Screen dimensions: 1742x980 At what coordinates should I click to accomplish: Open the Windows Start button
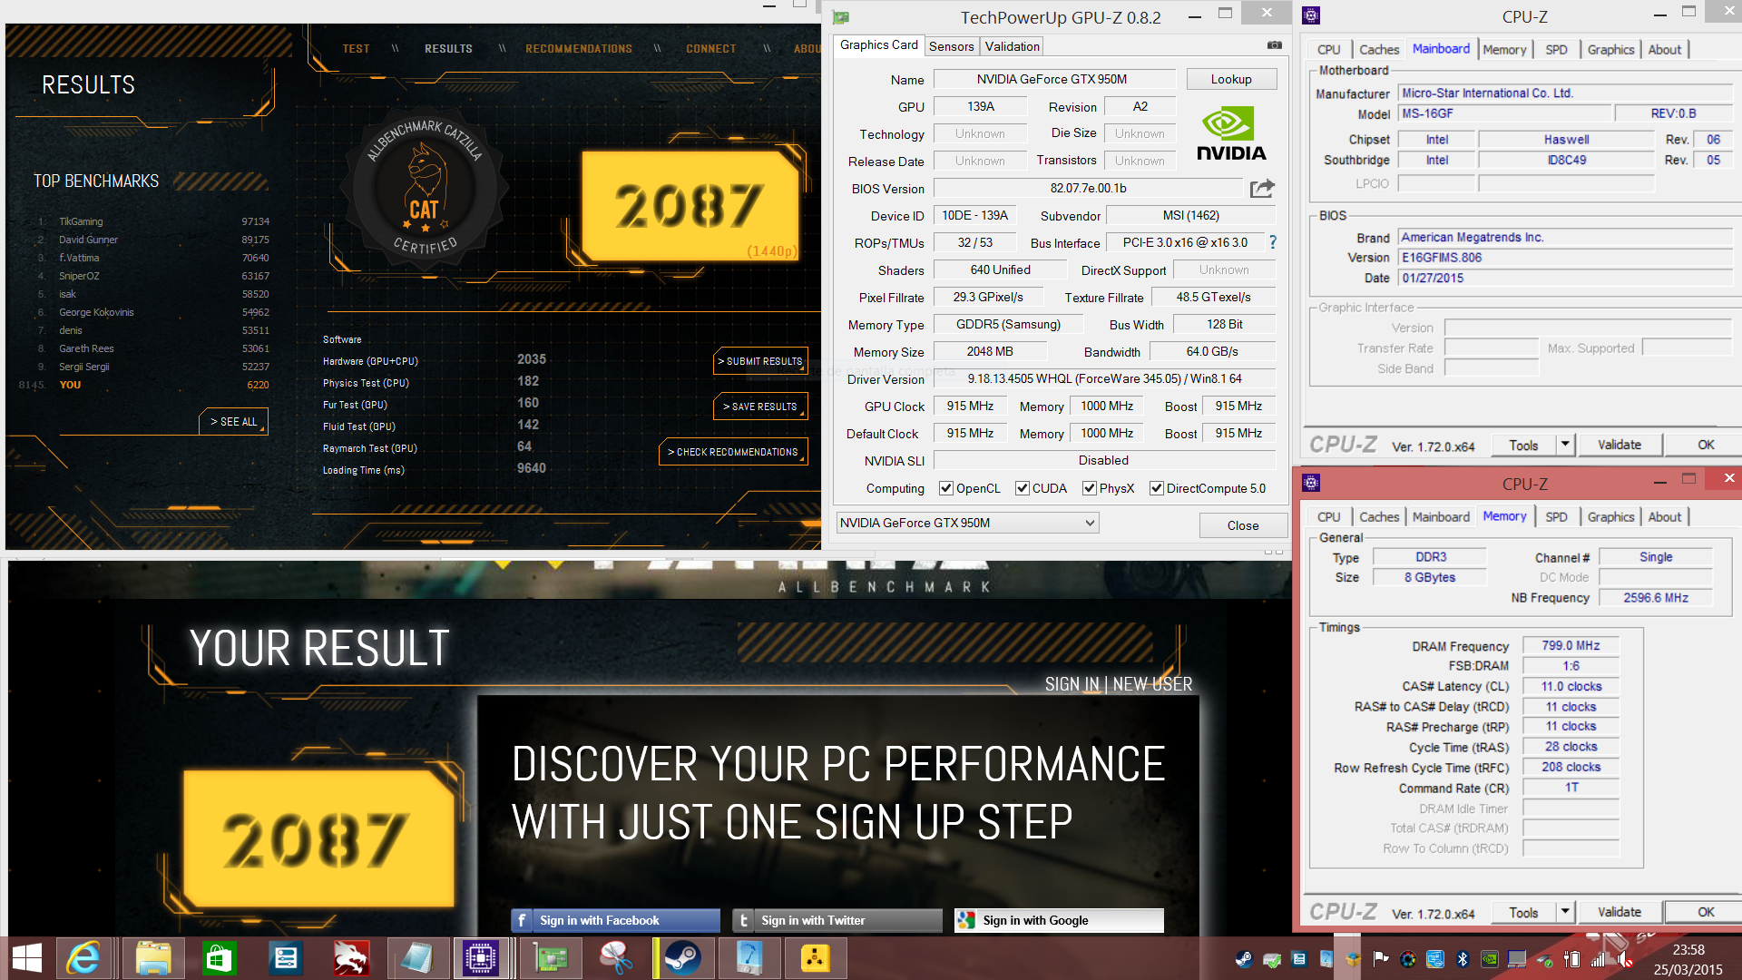(26, 958)
